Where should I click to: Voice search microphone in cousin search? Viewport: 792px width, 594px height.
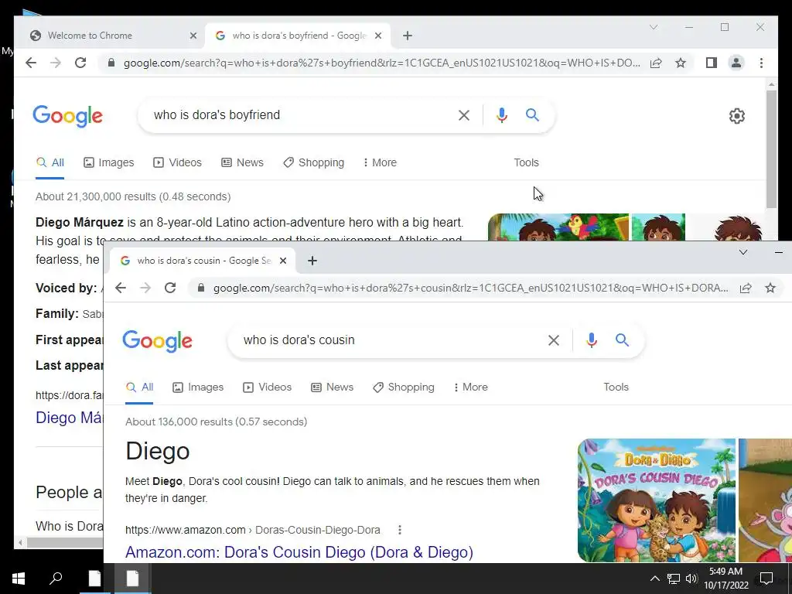pyautogui.click(x=592, y=340)
